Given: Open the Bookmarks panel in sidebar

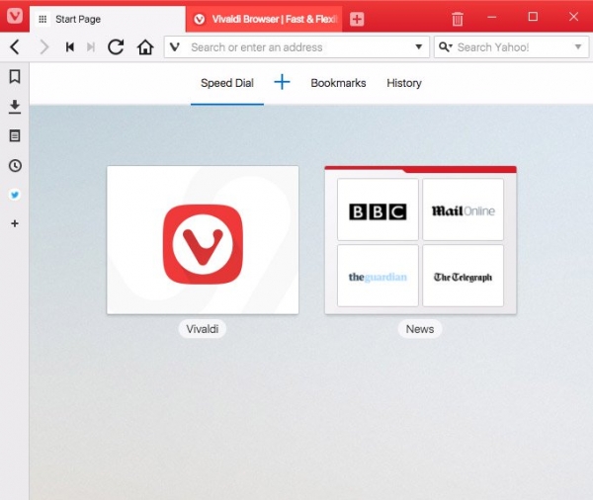Looking at the screenshot, I should (15, 76).
